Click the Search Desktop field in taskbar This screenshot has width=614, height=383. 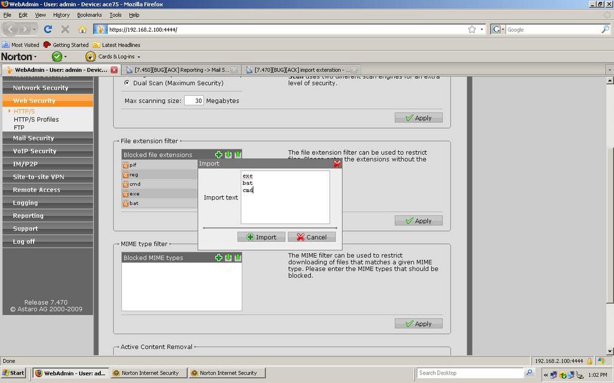[471, 373]
